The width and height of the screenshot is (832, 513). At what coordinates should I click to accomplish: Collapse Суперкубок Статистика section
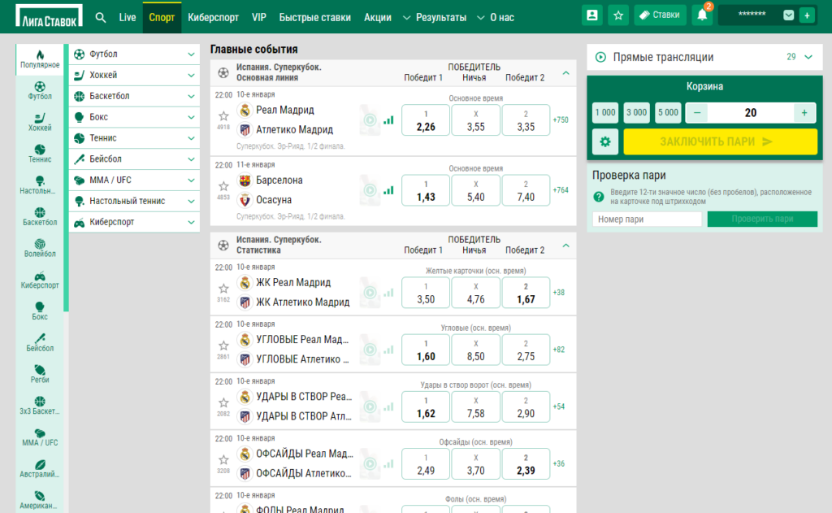565,246
